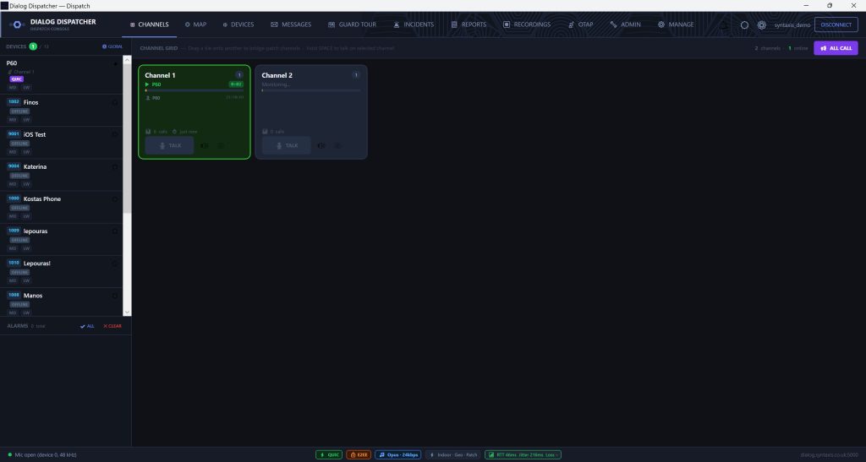Click the Dialog Dispatcher logo icon
Image resolution: width=866 pixels, height=462 pixels.
(17, 24)
